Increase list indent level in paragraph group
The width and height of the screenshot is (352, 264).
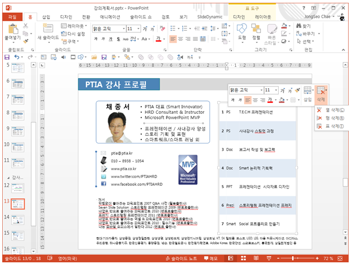204,28
